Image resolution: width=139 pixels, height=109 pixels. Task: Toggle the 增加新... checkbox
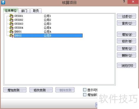[85, 95]
